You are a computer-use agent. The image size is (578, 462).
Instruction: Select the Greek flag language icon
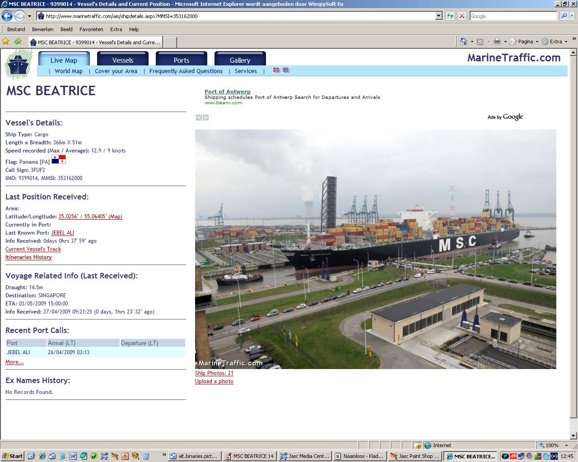point(286,70)
